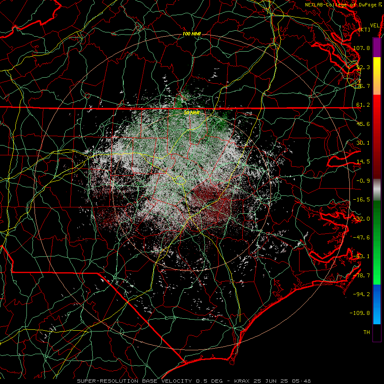Click the [KT] units label
Screen dimensions: 384x384
364,29
